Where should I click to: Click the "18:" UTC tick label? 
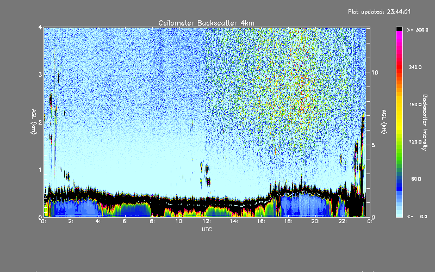pos(288,221)
